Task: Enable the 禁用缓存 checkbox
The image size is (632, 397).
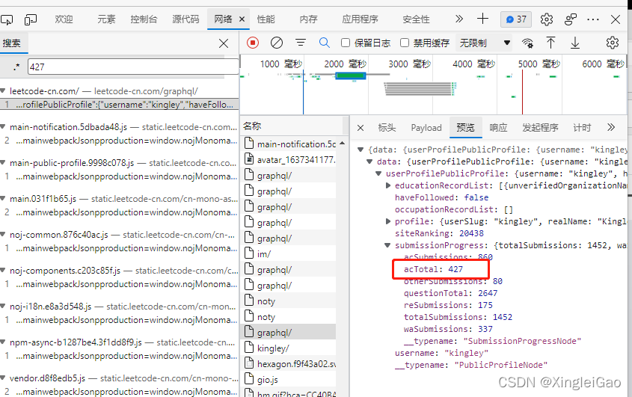Action: (405, 43)
